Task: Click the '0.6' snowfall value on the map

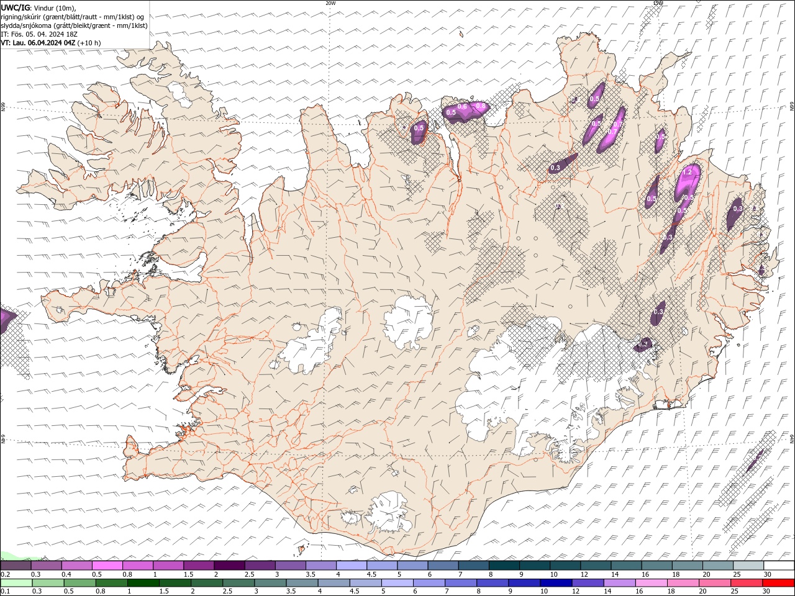Action: coord(462,107)
